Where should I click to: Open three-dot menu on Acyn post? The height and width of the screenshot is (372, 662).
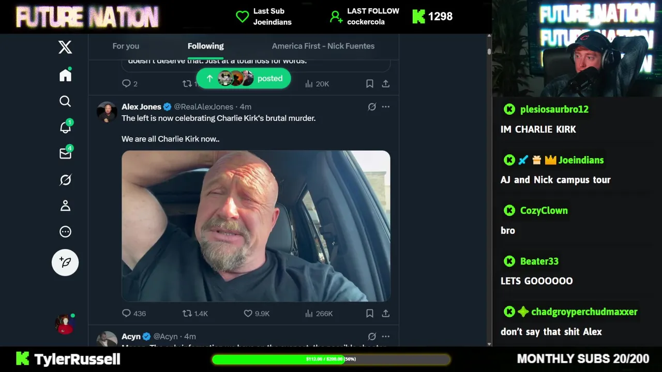point(386,336)
